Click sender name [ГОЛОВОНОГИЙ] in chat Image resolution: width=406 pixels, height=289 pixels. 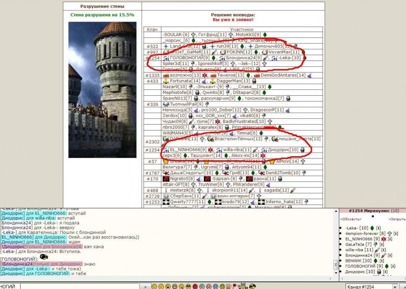(x=18, y=259)
